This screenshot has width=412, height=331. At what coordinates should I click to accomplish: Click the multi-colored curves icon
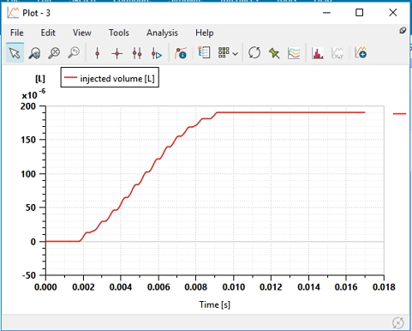(x=294, y=53)
